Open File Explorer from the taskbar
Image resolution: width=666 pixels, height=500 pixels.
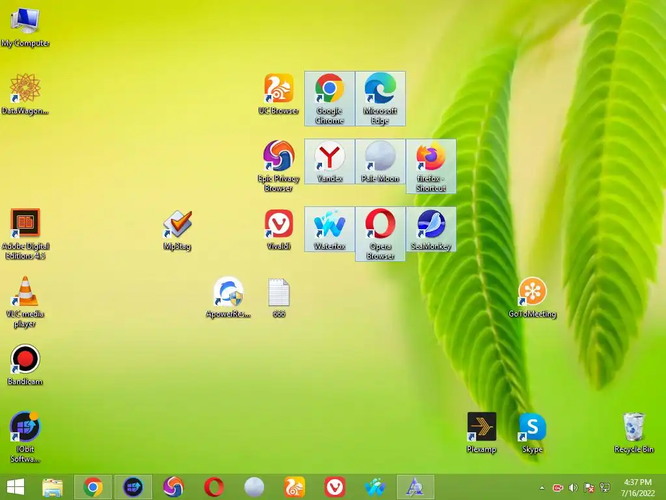tap(53, 487)
